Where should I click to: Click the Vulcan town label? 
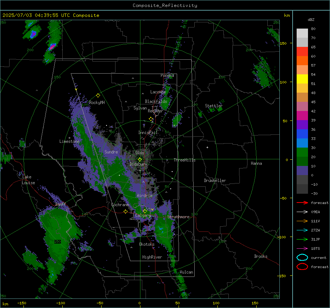pyautogui.click(x=186, y=272)
